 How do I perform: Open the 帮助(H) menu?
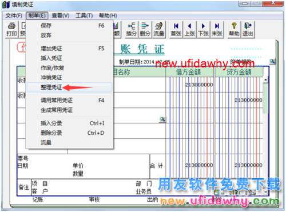[x=108, y=15]
